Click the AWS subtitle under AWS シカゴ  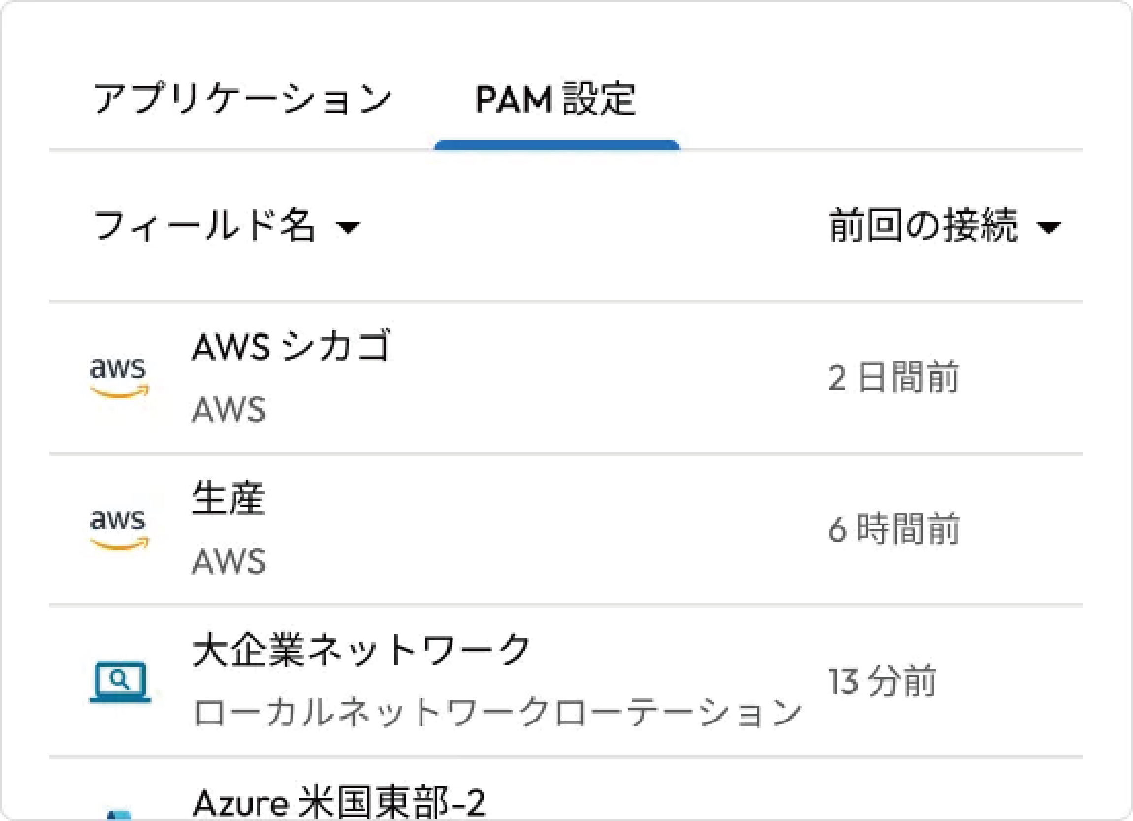coord(229,410)
